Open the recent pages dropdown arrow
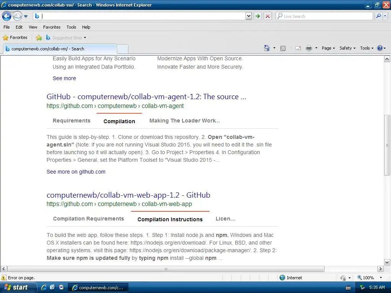Image resolution: width=391 pixels, height=293 pixels. pyautogui.click(x=26, y=16)
